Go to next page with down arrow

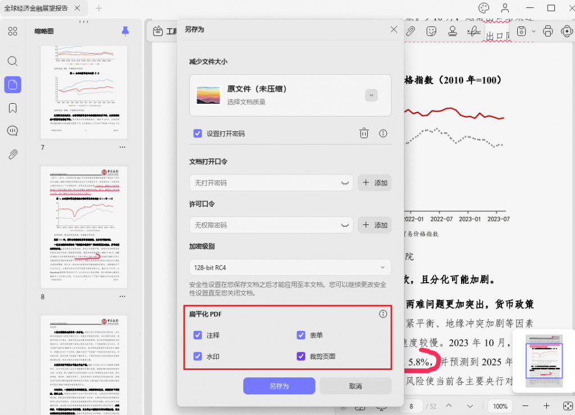point(470,406)
